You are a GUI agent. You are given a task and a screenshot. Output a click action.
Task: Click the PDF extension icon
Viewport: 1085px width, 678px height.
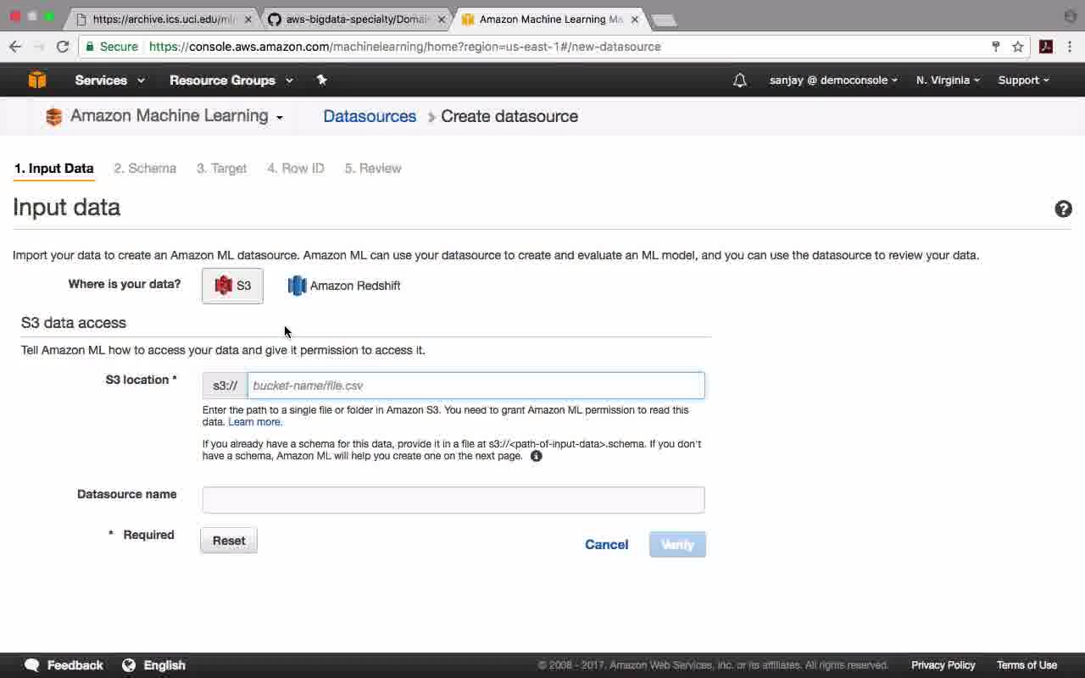[1046, 47]
